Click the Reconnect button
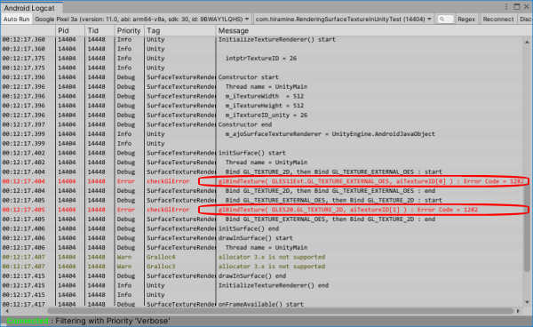Viewport: 533px width, 327px height. pos(498,20)
